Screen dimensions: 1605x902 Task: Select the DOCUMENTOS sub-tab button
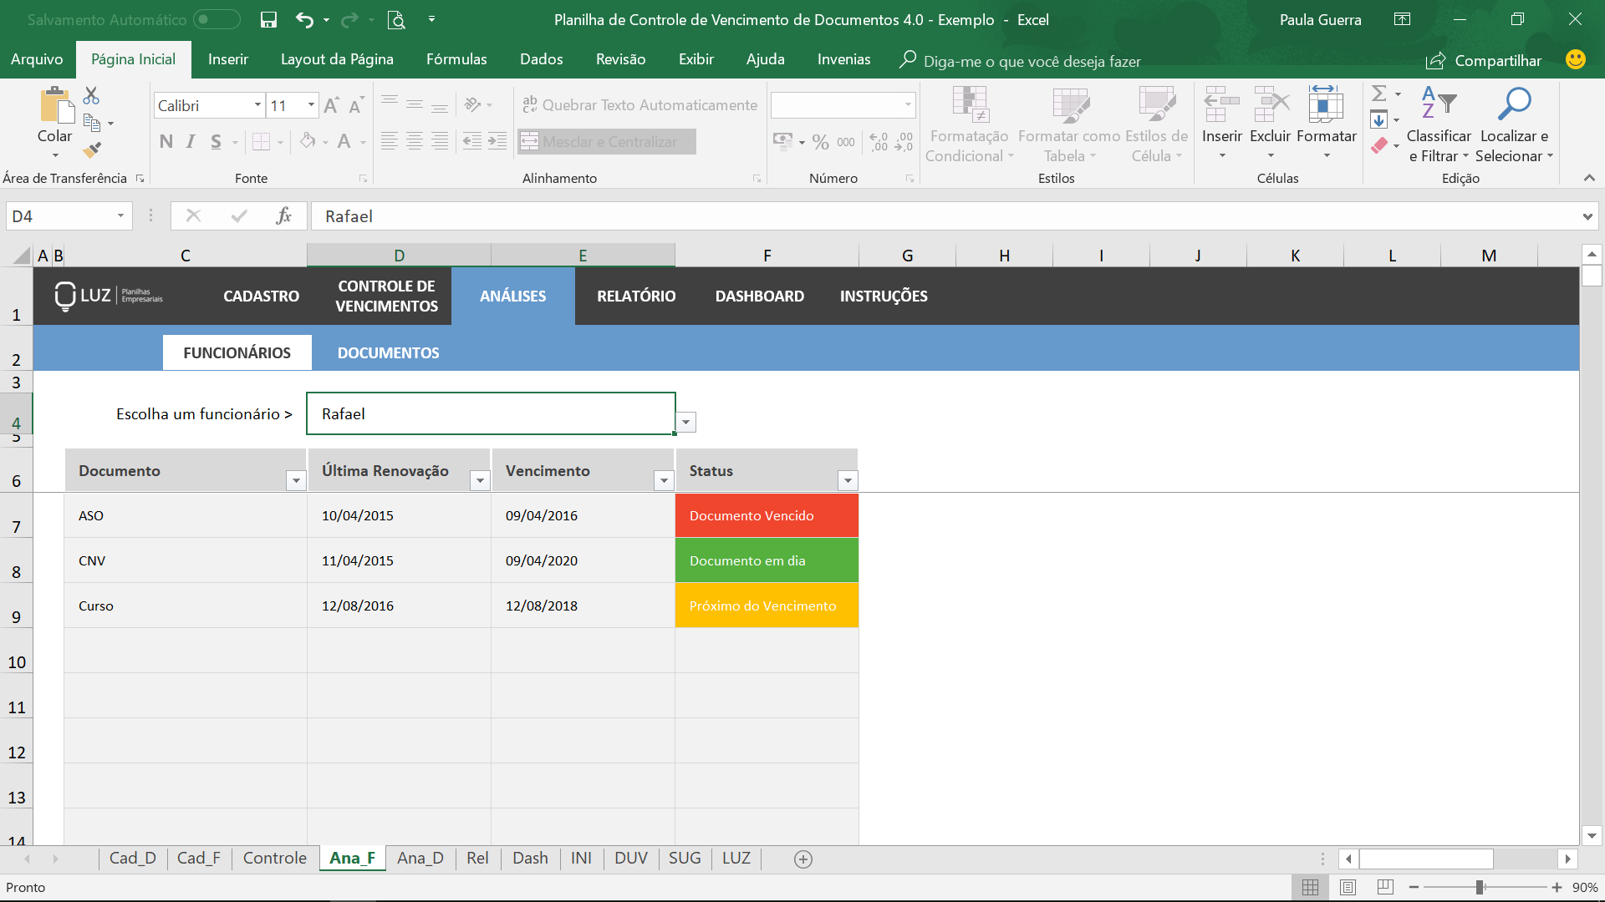point(388,352)
